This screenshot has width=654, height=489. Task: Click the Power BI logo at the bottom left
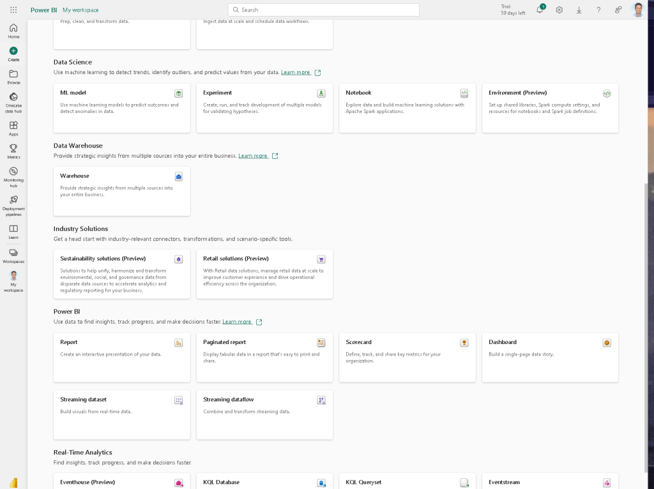click(x=13, y=483)
